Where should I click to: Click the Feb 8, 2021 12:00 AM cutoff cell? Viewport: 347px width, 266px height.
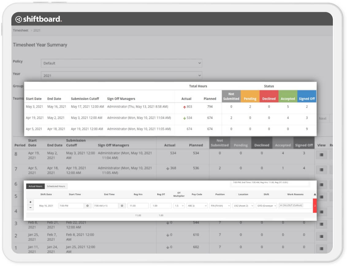click(80, 237)
